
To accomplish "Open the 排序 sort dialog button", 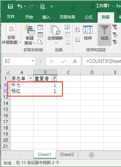I will [x=88, y=33].
